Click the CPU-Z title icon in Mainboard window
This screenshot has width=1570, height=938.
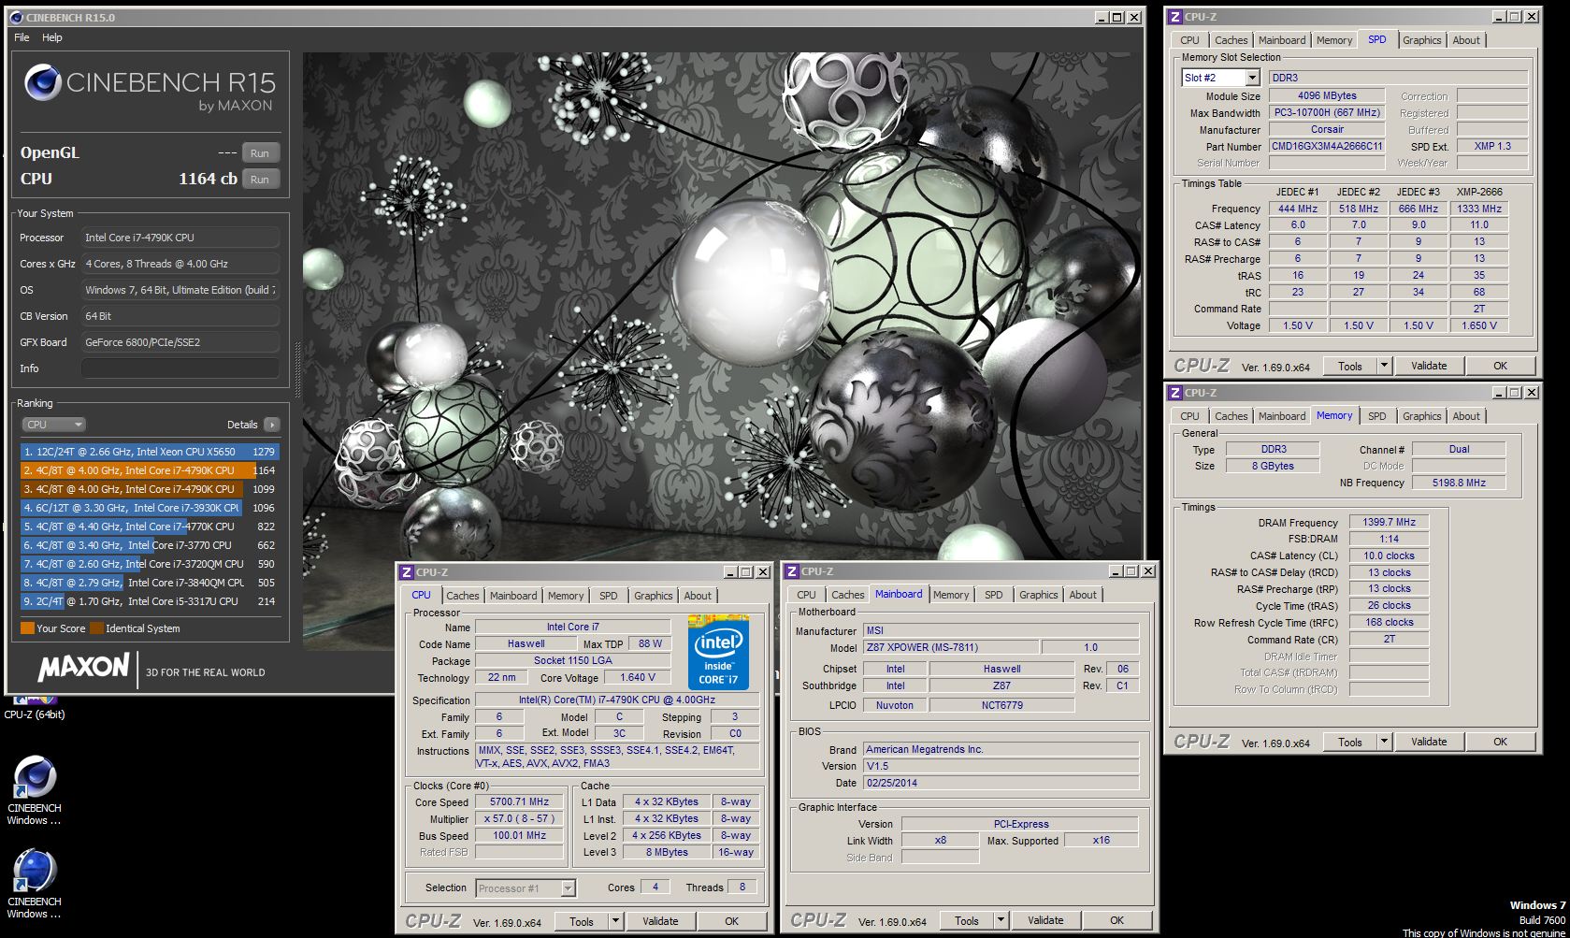coord(792,571)
